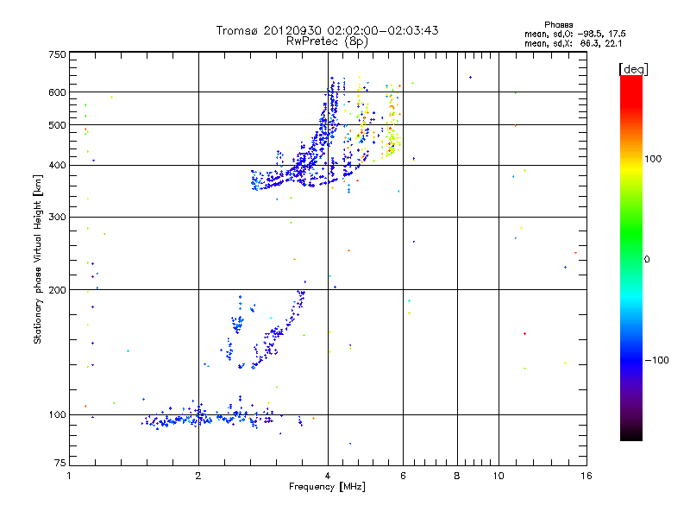Click the blue -100 degree region of the colorbar
This screenshot has height=518, width=690.
tap(631, 360)
